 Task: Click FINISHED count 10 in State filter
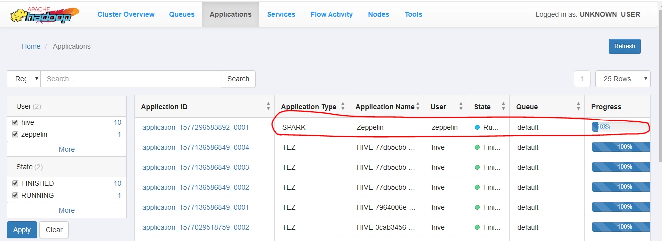pyautogui.click(x=117, y=183)
